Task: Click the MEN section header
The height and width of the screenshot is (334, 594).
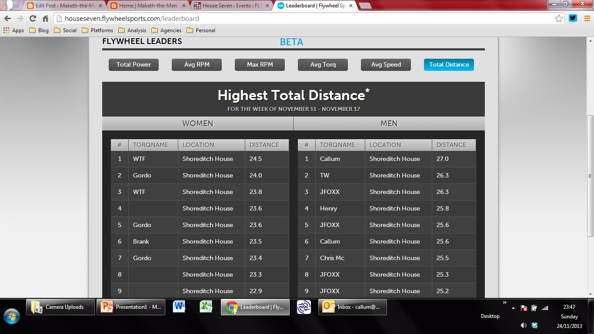Action: (x=389, y=124)
